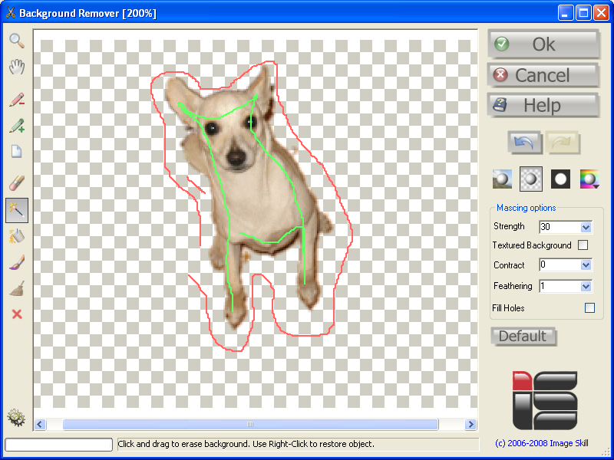Image resolution: width=614 pixels, height=460 pixels.
Task: Select the Zoom magnifier tool
Action: pyautogui.click(x=17, y=41)
